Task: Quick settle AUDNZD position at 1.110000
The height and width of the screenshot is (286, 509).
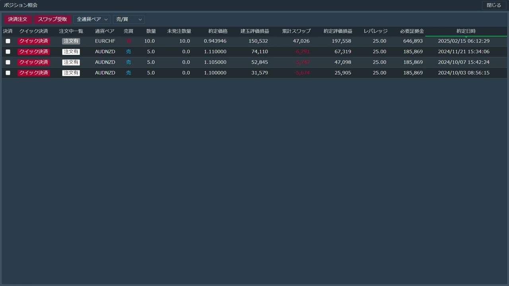Action: coord(34,52)
